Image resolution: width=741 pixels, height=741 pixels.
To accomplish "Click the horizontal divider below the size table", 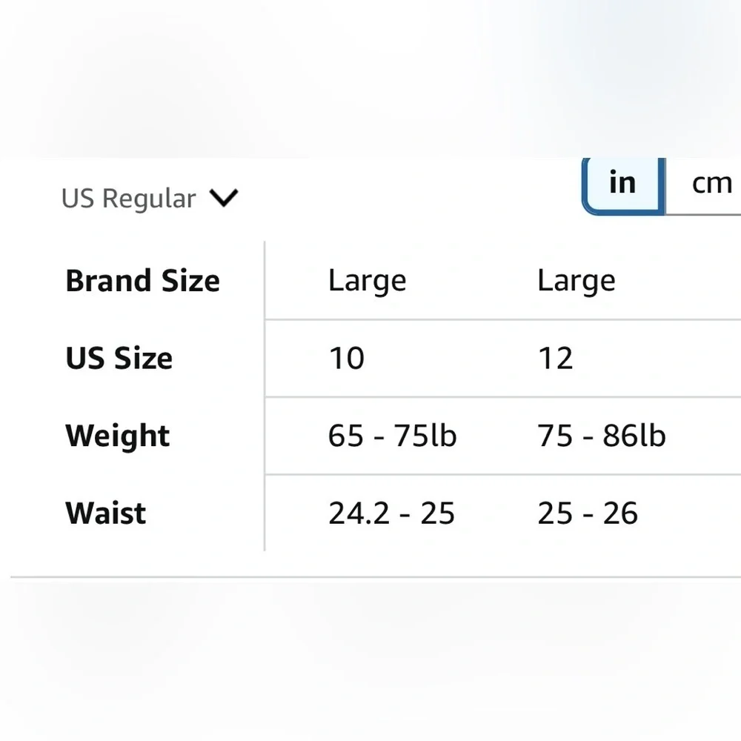I will [x=376, y=577].
